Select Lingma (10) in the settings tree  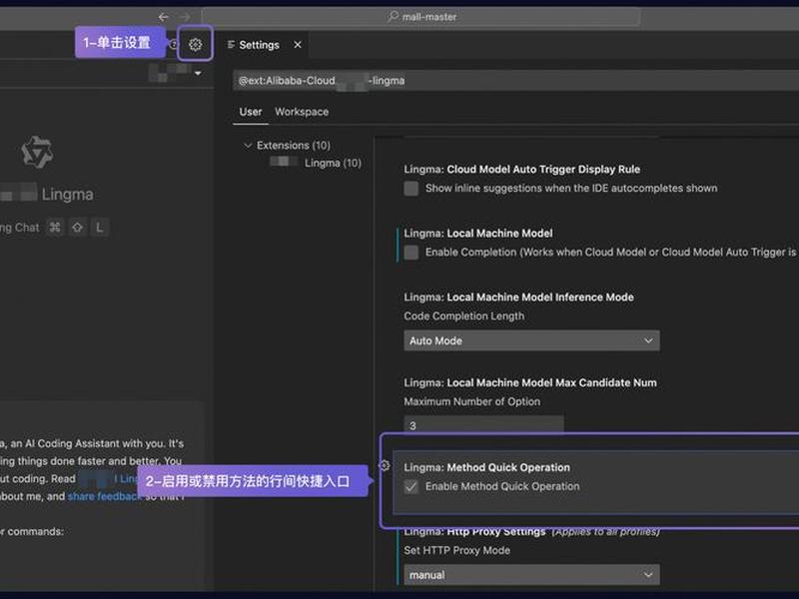333,163
